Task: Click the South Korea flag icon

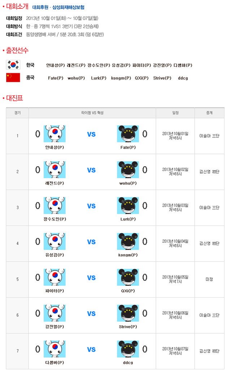Action: [x=13, y=65]
